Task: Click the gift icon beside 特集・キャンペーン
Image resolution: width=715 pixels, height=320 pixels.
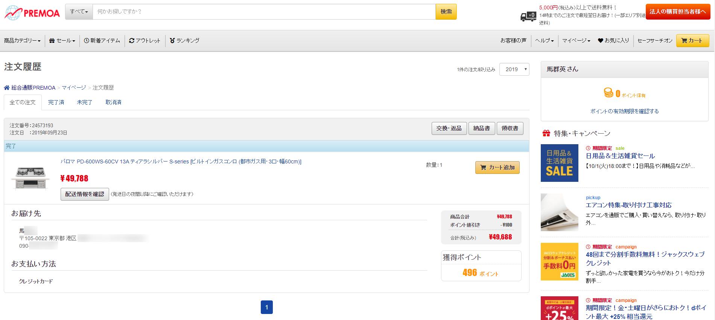Action: tap(546, 133)
